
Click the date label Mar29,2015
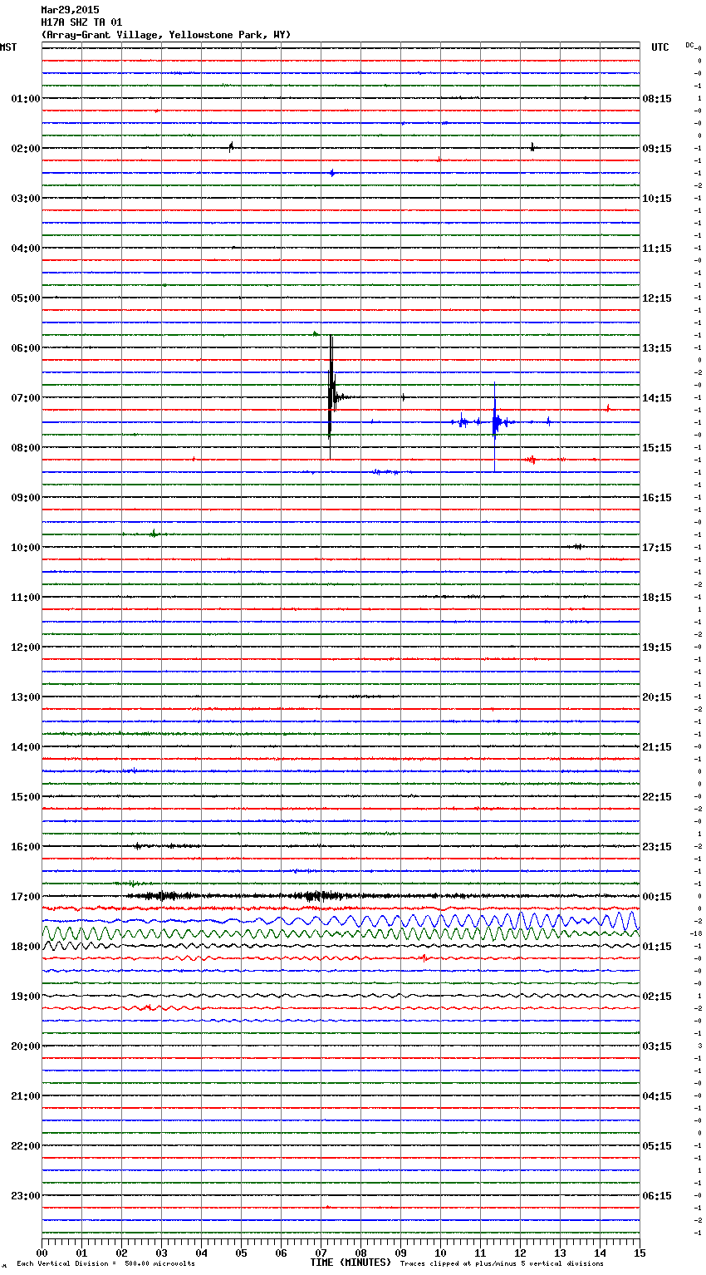(70, 10)
